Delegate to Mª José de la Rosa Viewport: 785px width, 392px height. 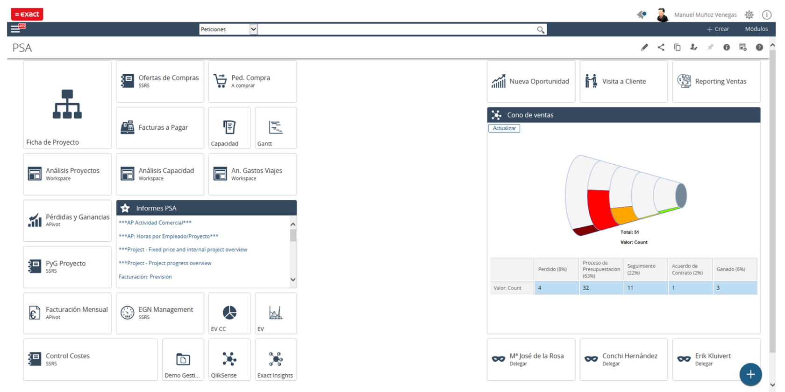tap(531, 359)
